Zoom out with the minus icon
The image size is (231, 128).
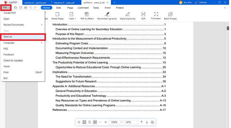pyautogui.click(x=100, y=122)
